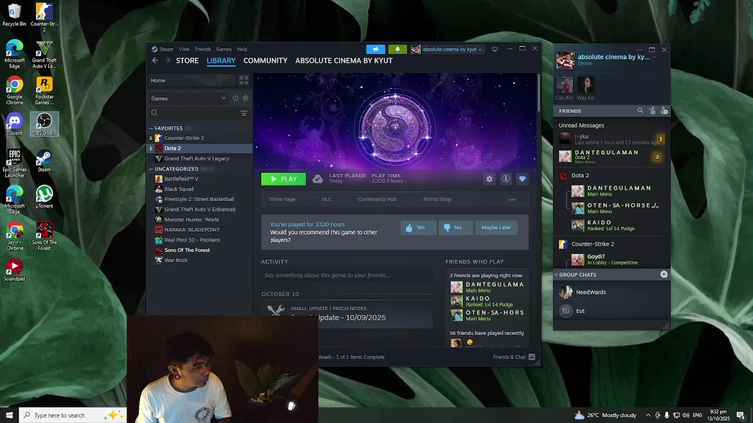Click the Maybe Later button

[496, 227]
